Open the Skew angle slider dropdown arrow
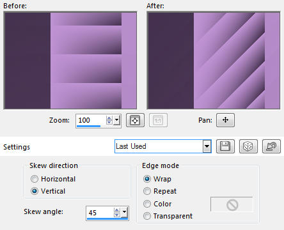 pos(124,212)
